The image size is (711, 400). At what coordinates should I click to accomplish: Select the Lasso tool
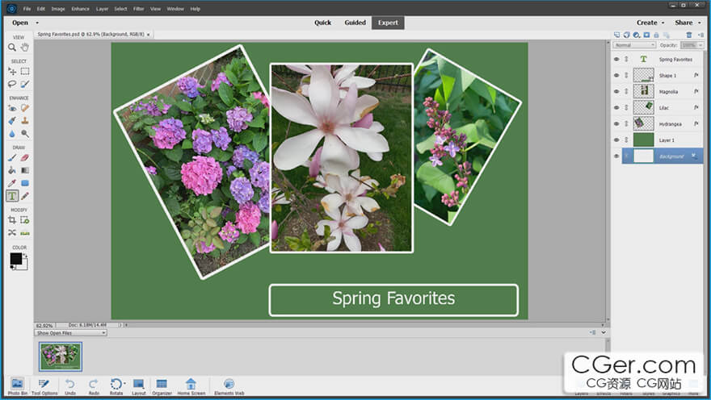pyautogui.click(x=12, y=84)
